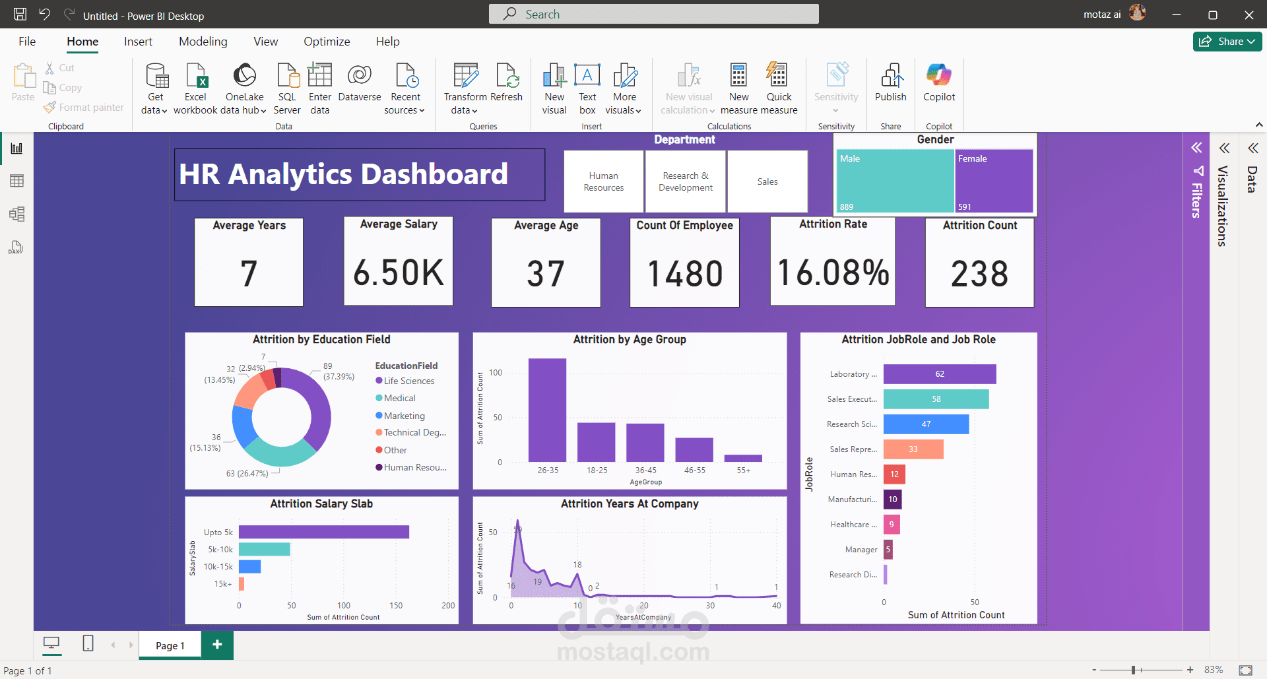This screenshot has height=679, width=1267.
Task: Filter by Sales department slicer
Action: pos(767,181)
